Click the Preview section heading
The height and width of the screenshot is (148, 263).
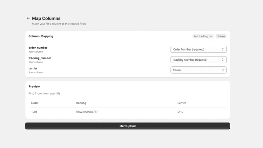coord(34,87)
